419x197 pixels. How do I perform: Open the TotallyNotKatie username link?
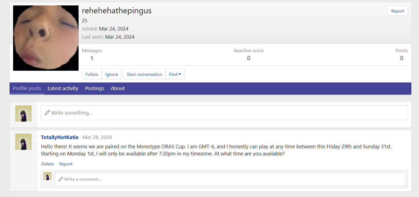coord(60,137)
